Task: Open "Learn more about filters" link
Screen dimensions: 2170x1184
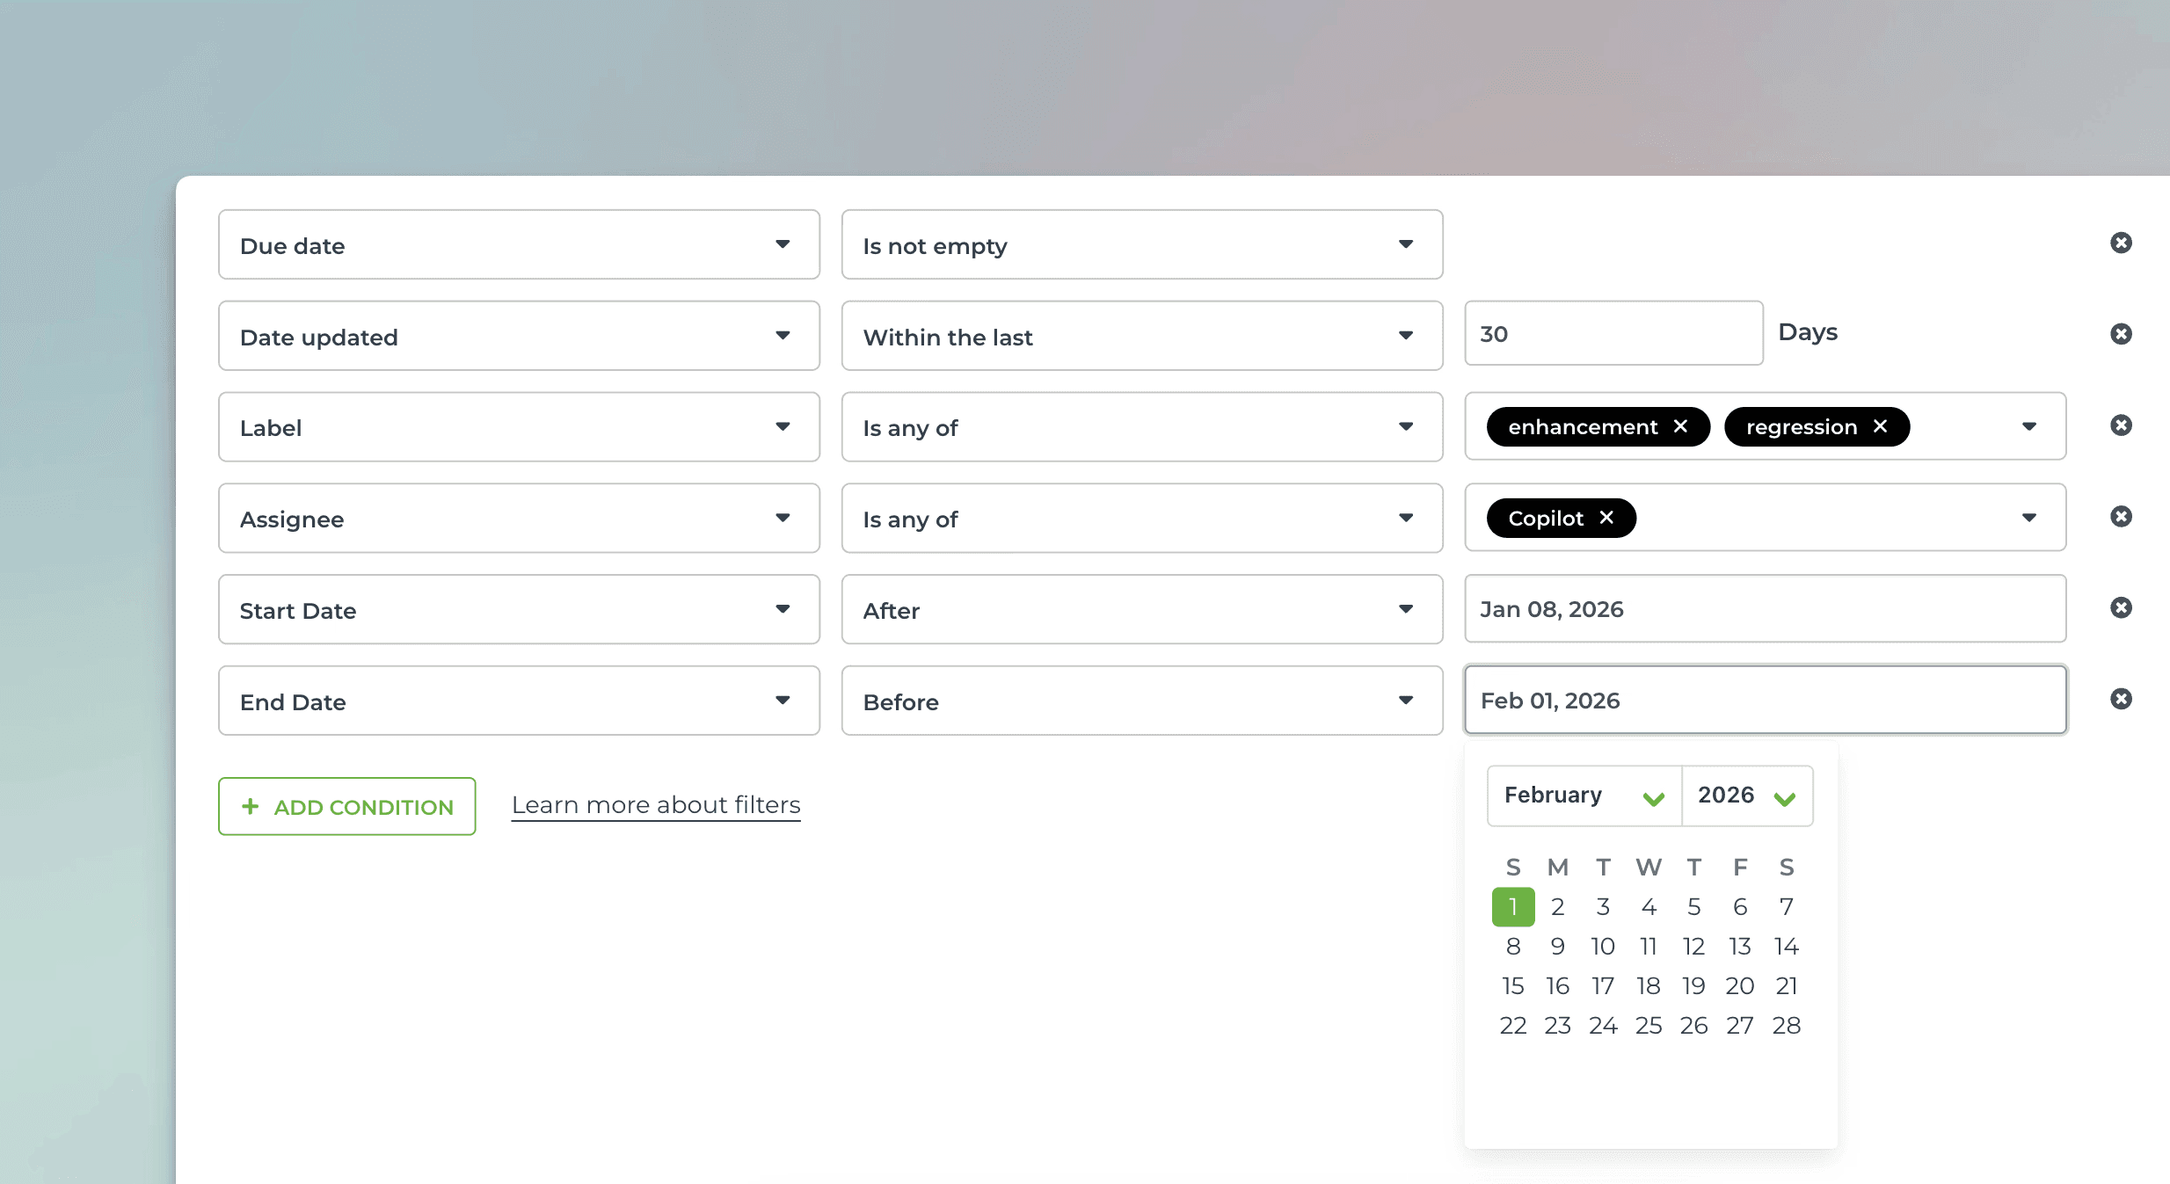Action: click(x=655, y=804)
